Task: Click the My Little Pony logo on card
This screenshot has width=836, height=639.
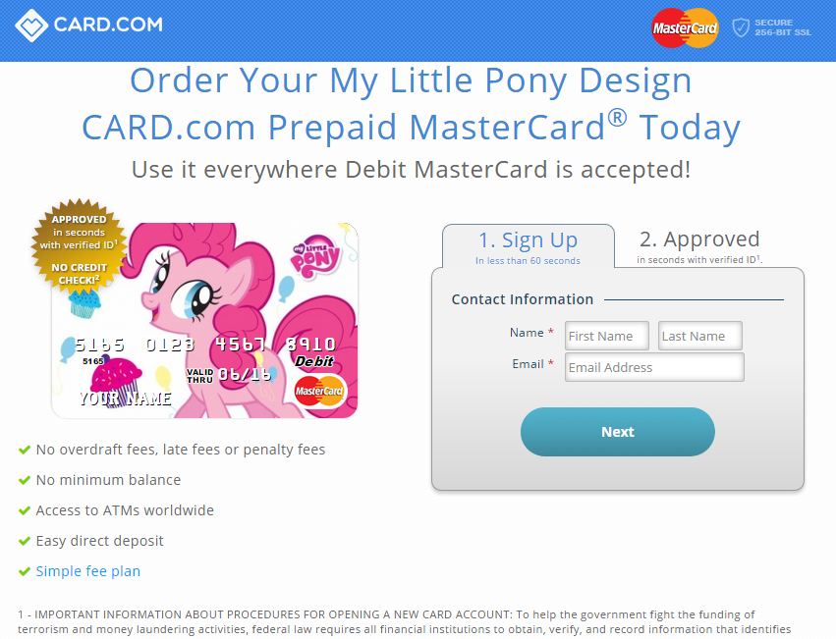Action: click(x=315, y=257)
